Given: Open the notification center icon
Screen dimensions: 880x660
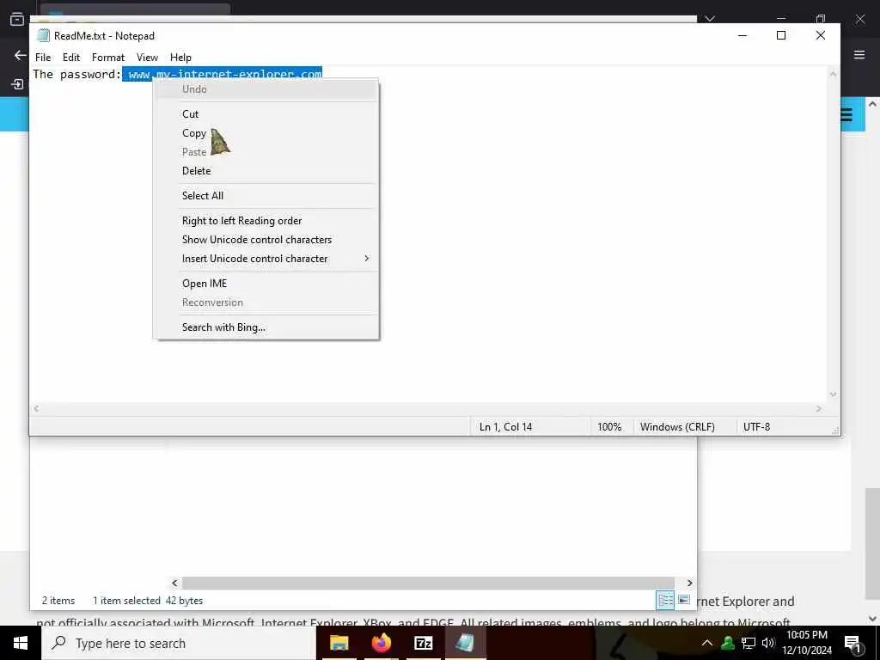Looking at the screenshot, I should 852,644.
